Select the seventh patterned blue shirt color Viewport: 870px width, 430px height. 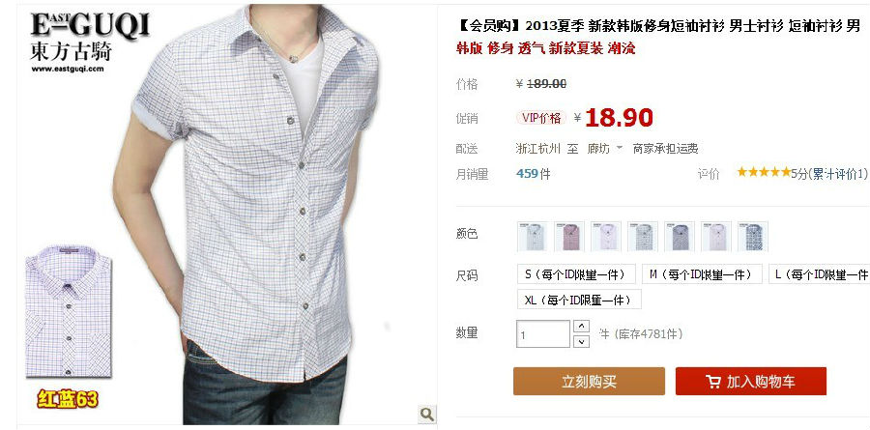(x=753, y=236)
